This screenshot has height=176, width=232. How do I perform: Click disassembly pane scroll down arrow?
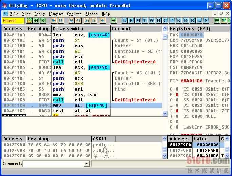tap(165, 113)
